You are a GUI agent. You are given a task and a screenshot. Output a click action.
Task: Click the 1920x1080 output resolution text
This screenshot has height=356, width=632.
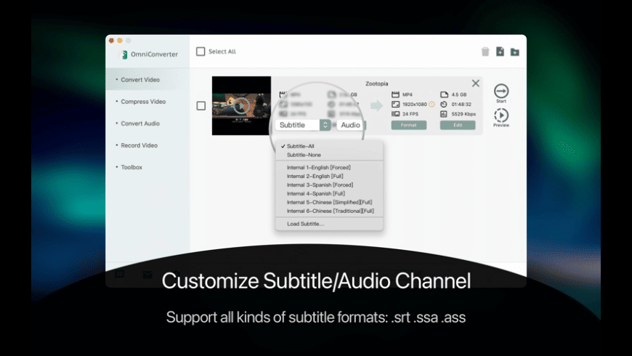pyautogui.click(x=415, y=104)
